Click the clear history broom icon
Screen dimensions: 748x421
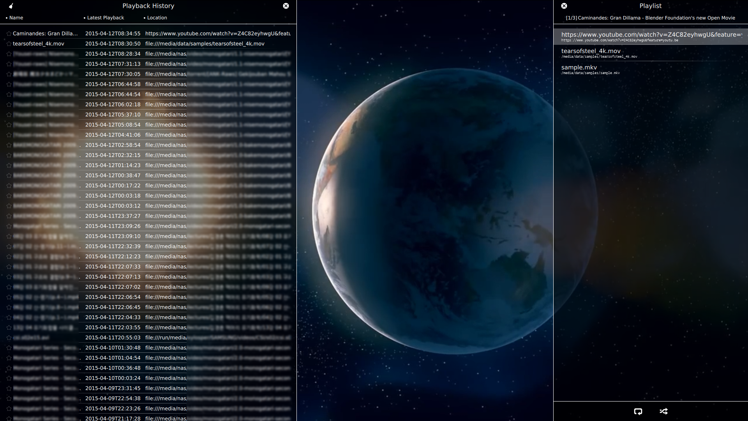[x=11, y=6]
